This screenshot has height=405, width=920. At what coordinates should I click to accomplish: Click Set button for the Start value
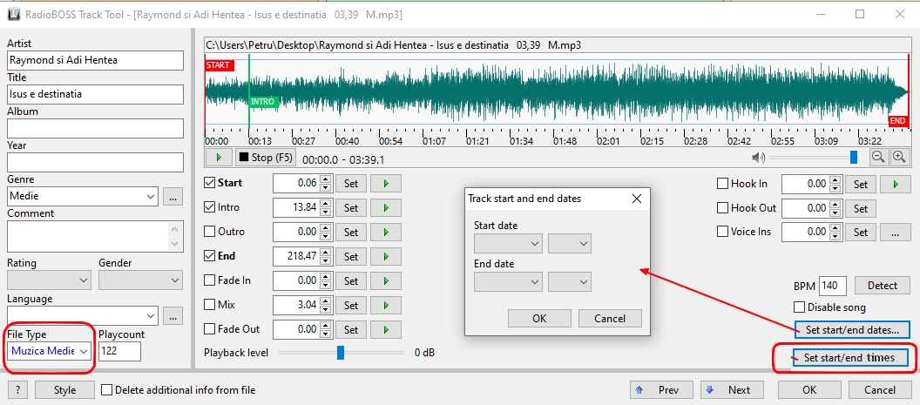pos(351,183)
